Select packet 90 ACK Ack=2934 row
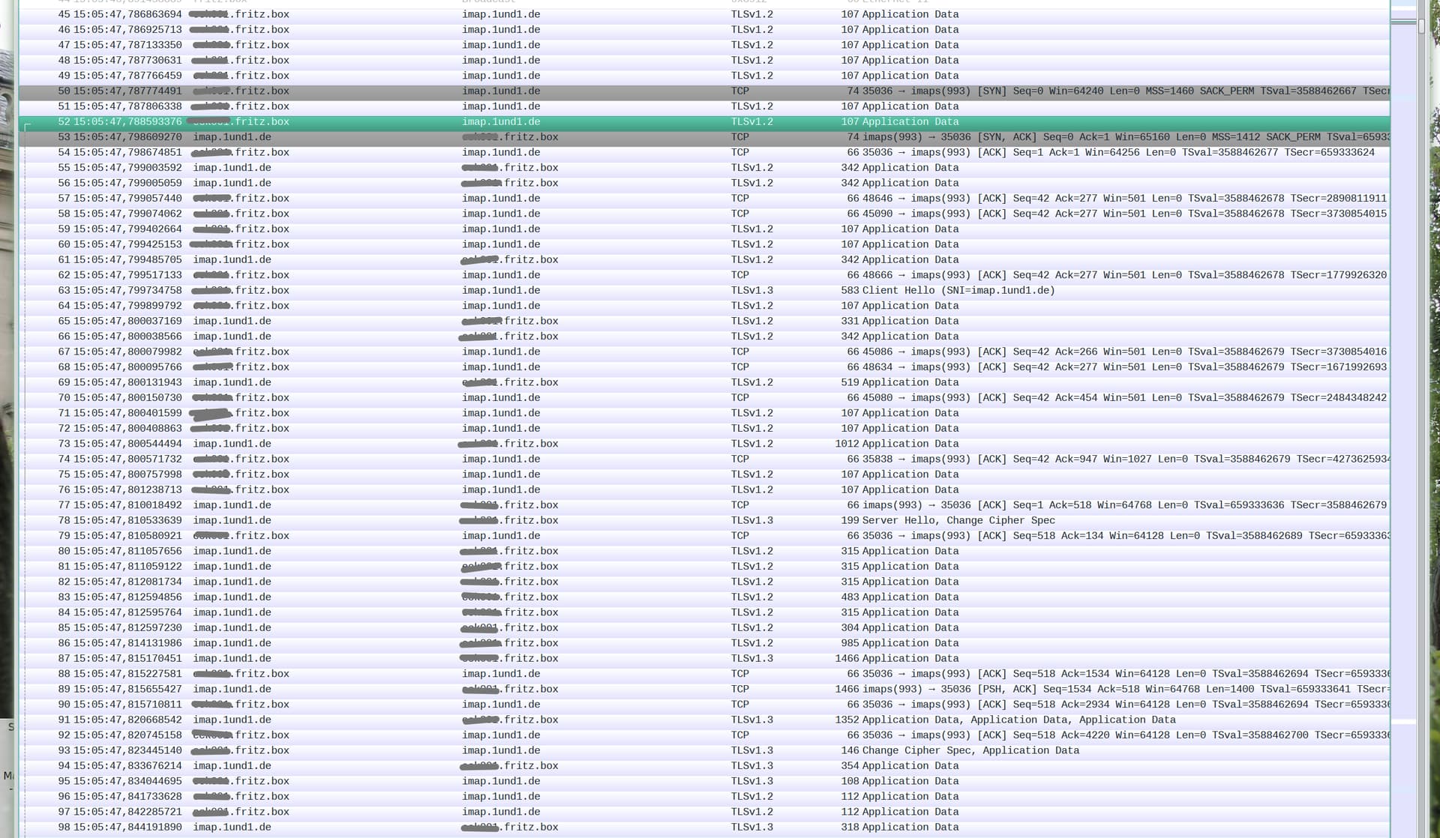 704,705
